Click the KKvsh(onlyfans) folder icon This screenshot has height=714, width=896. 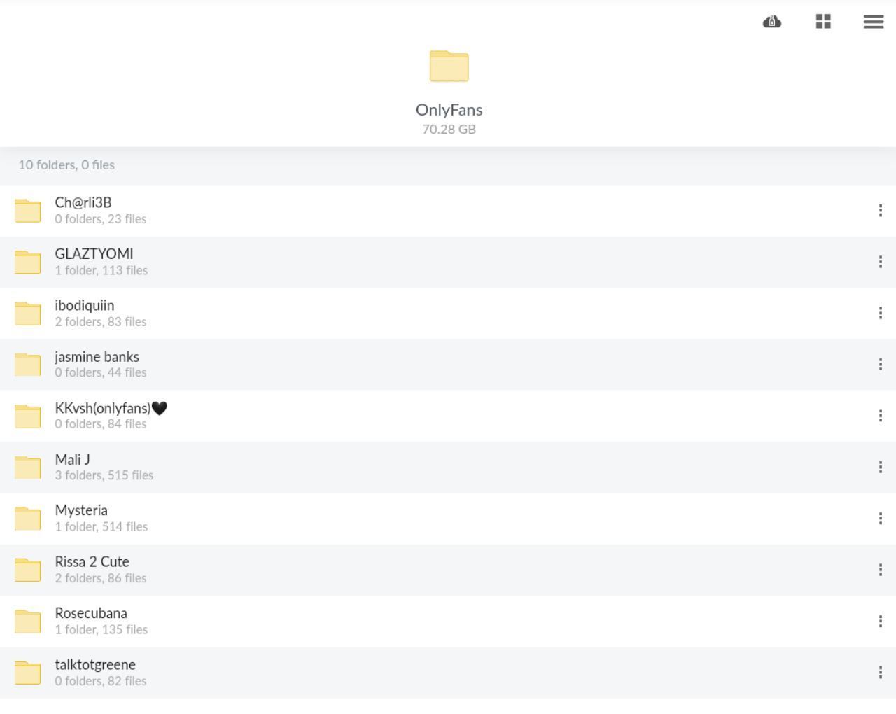click(x=28, y=416)
